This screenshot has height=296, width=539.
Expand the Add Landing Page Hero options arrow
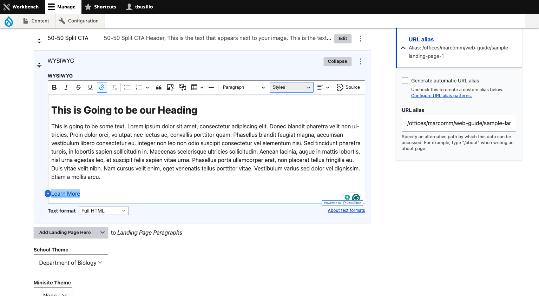click(x=103, y=233)
